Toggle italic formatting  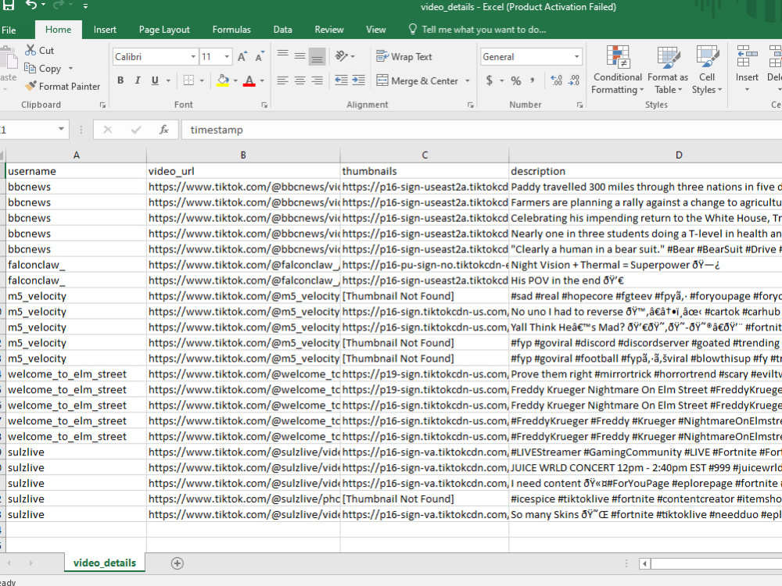click(138, 80)
